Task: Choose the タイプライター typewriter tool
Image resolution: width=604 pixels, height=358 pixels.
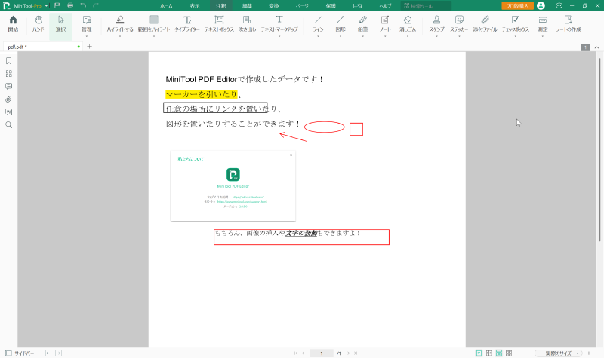Action: [188, 23]
